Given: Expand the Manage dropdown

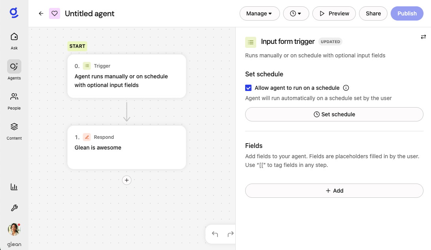Looking at the screenshot, I should coord(259,13).
